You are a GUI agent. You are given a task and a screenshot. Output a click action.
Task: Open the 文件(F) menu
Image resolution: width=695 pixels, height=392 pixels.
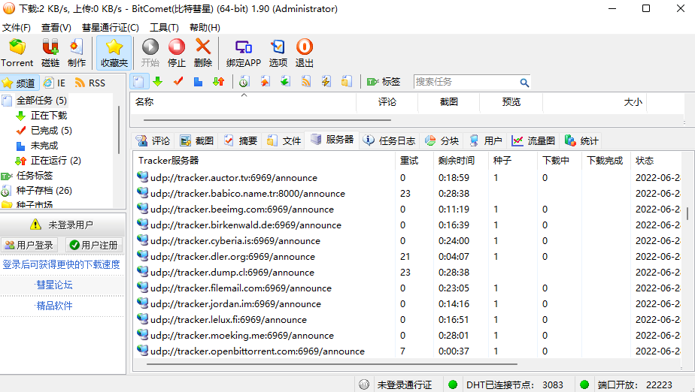tap(17, 28)
